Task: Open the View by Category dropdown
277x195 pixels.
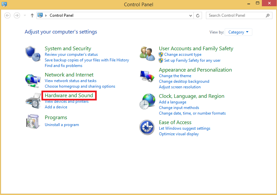Action: click(238, 32)
